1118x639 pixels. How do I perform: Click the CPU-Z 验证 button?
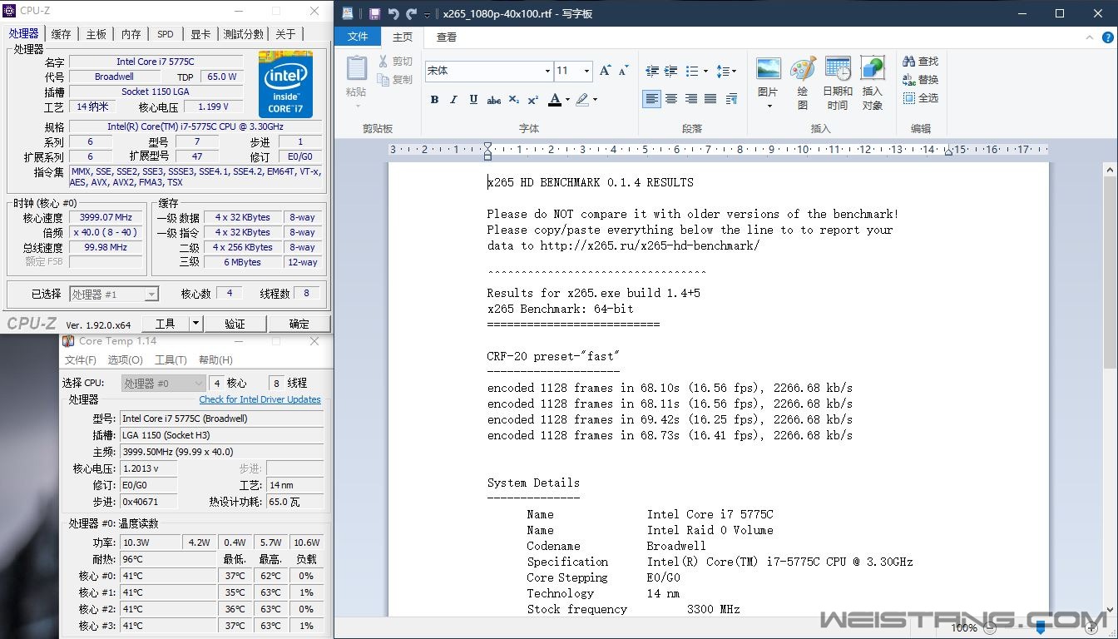click(x=235, y=324)
